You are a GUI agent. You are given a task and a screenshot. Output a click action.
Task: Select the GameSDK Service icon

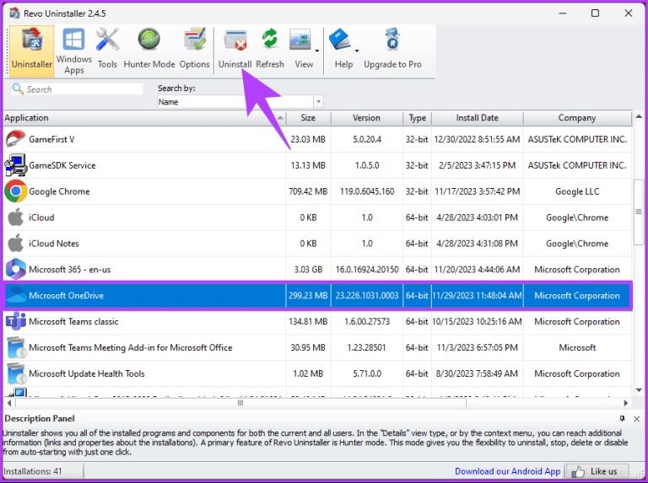(15, 165)
